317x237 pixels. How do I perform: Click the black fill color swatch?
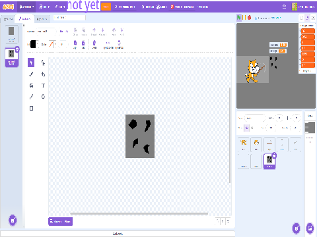[x=33, y=44]
